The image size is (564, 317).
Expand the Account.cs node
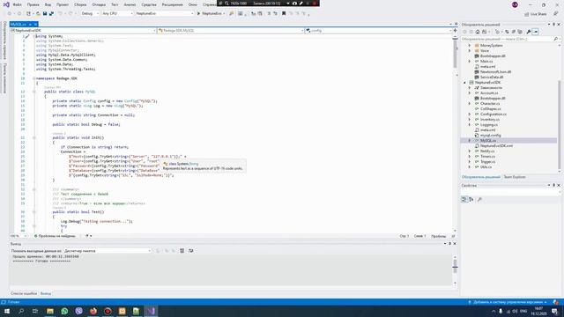coord(470,93)
